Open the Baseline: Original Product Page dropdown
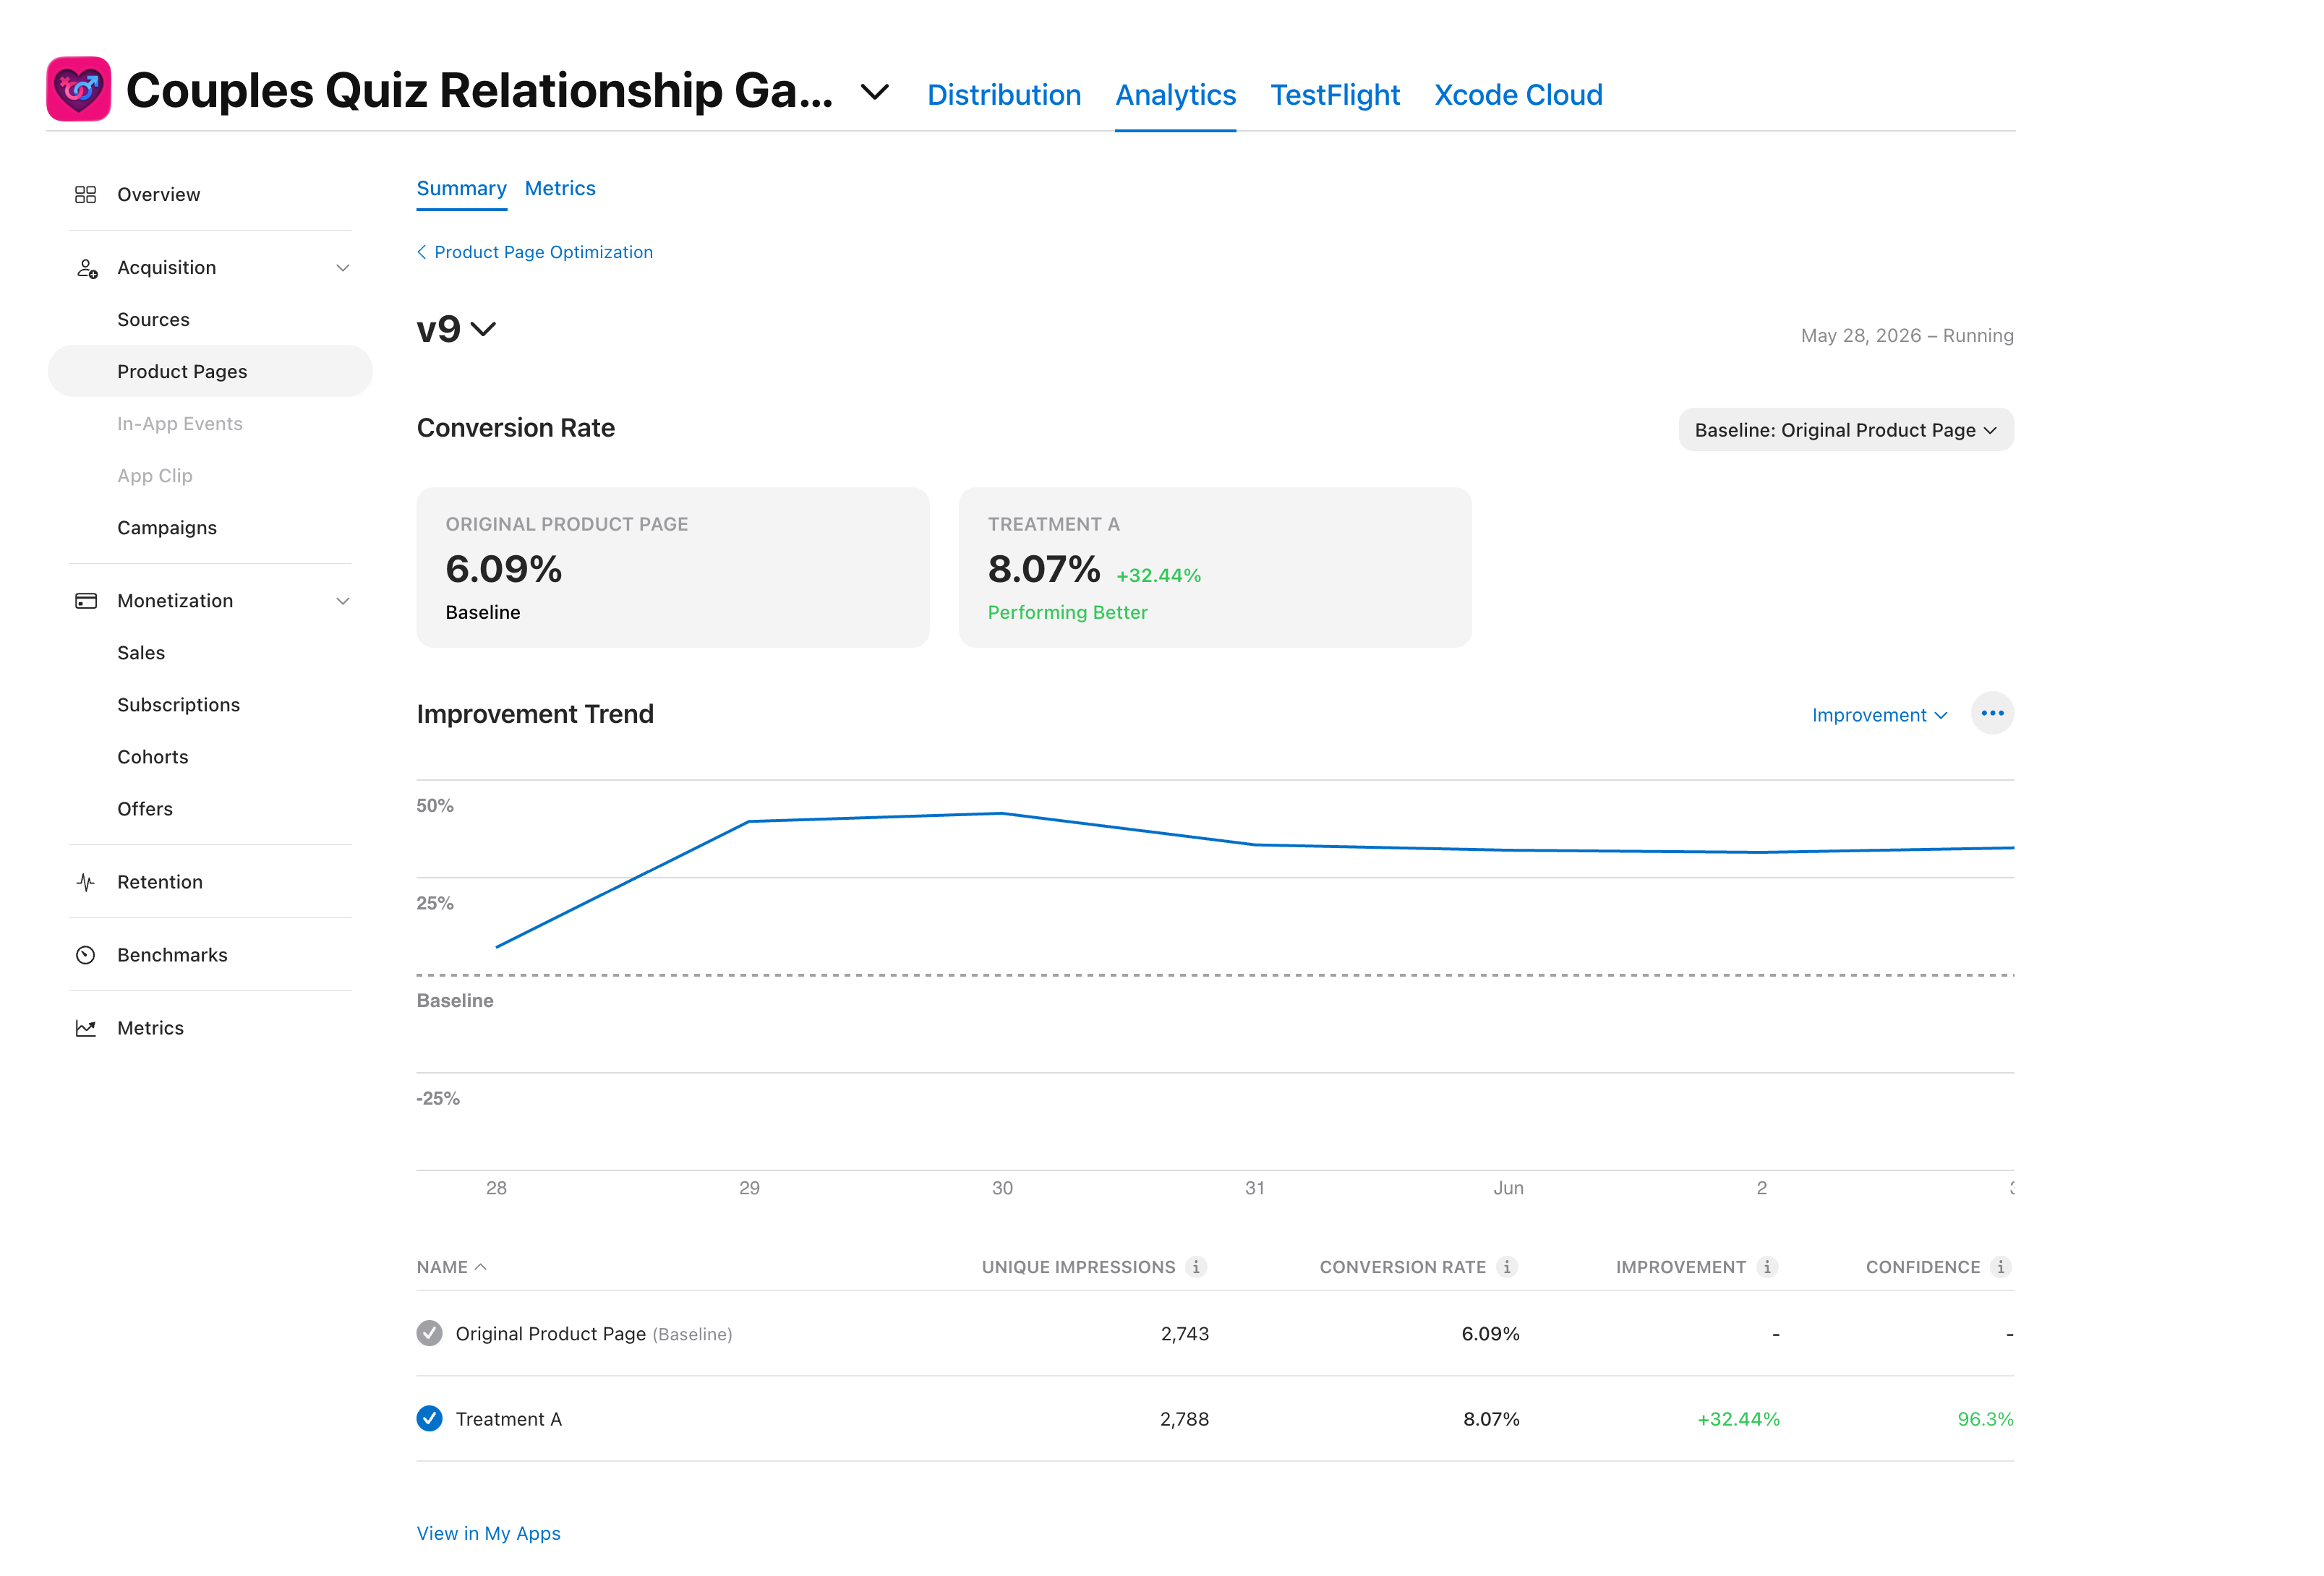 1846,430
